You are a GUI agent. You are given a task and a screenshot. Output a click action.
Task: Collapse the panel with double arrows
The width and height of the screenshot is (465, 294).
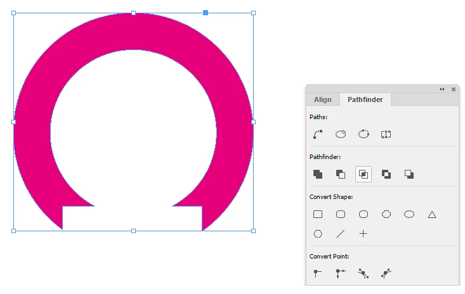tap(442, 89)
